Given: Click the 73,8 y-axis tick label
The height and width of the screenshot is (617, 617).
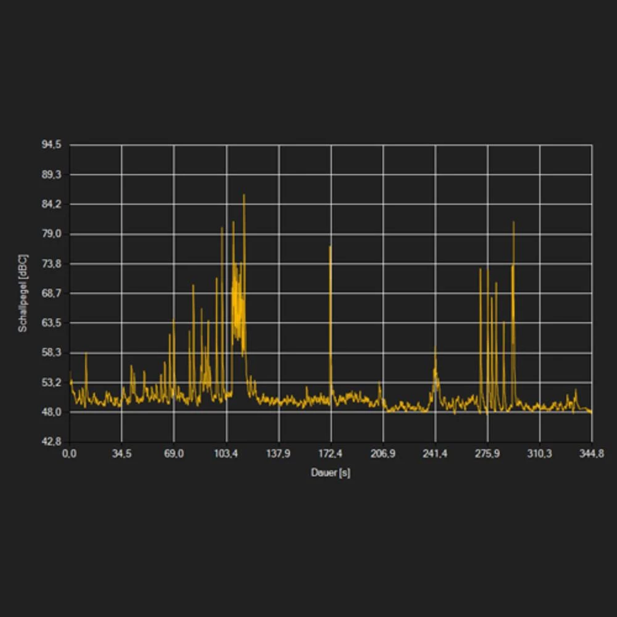Looking at the screenshot, I should [x=52, y=263].
